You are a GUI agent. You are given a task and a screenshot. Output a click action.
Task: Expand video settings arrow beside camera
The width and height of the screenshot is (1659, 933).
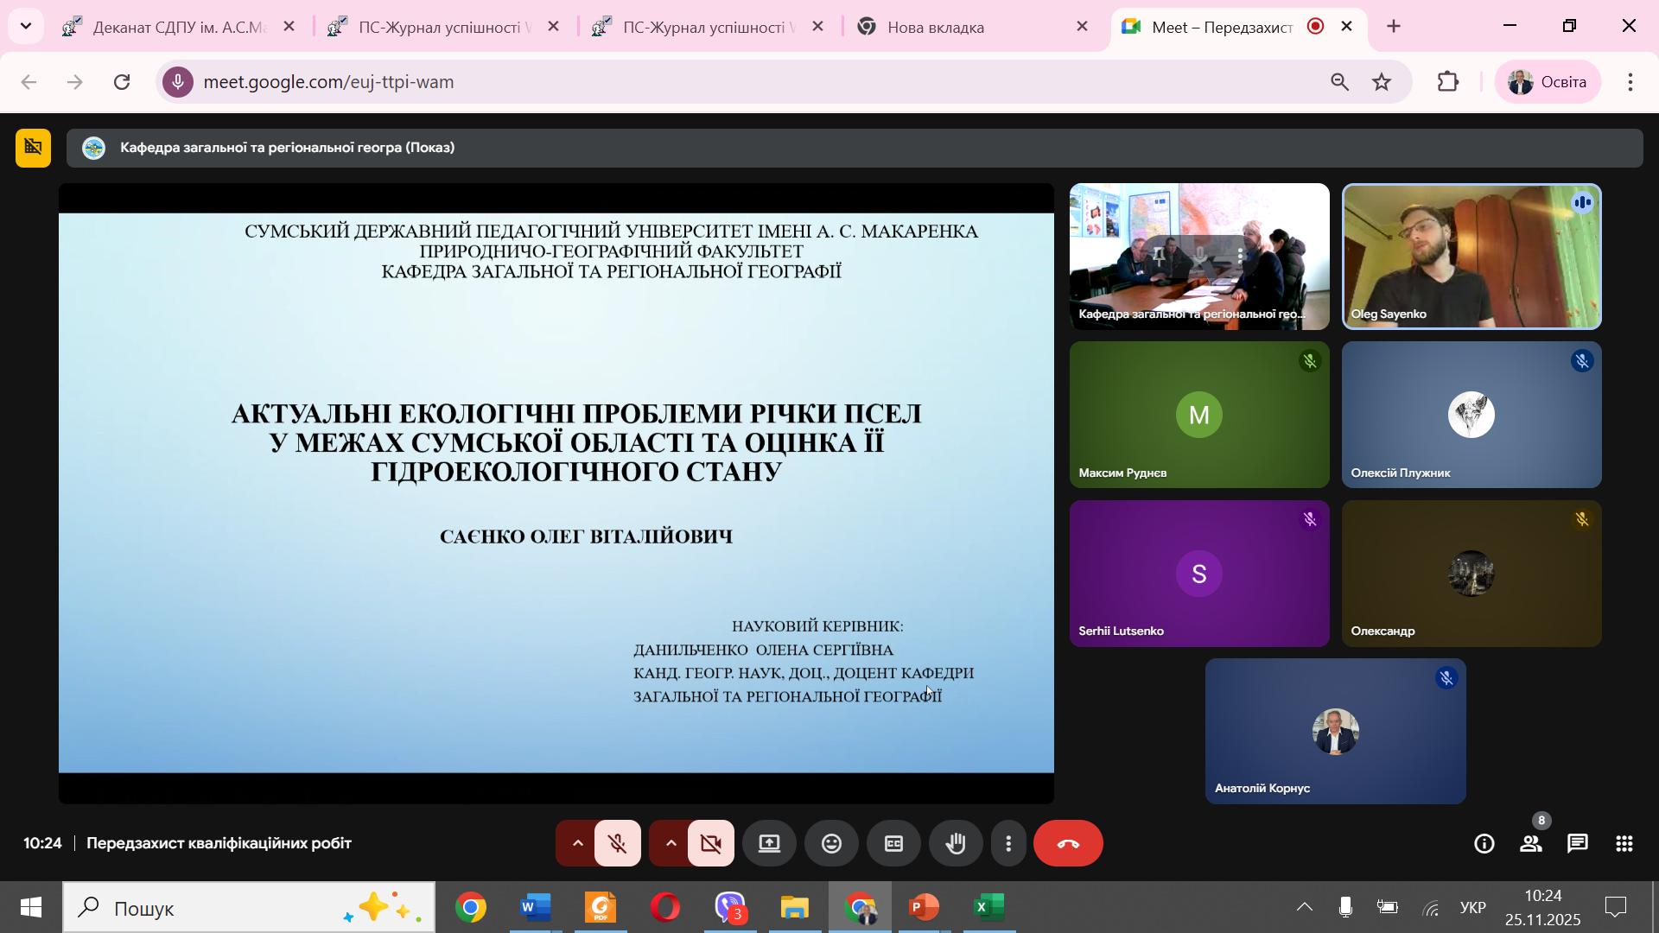671,844
